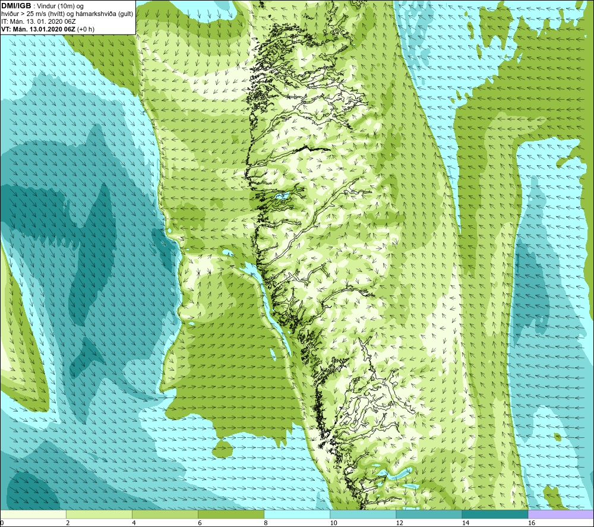
Task: Click the 8-10 m/s pale cyan legend swatch
Action: 297,514
